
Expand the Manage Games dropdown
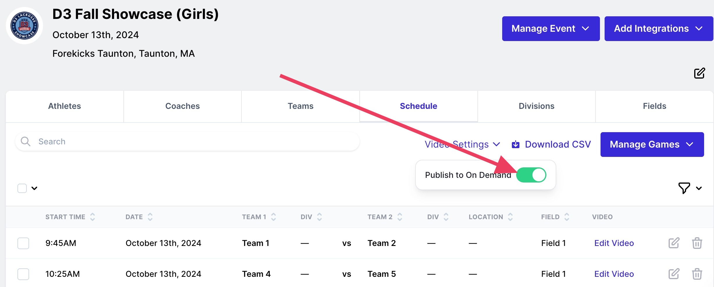coord(652,144)
